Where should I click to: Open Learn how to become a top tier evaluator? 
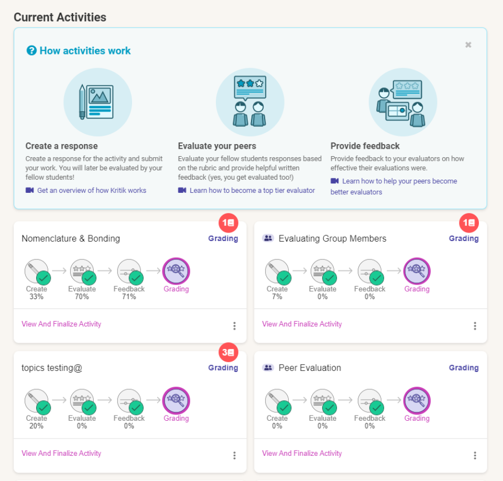coord(251,191)
